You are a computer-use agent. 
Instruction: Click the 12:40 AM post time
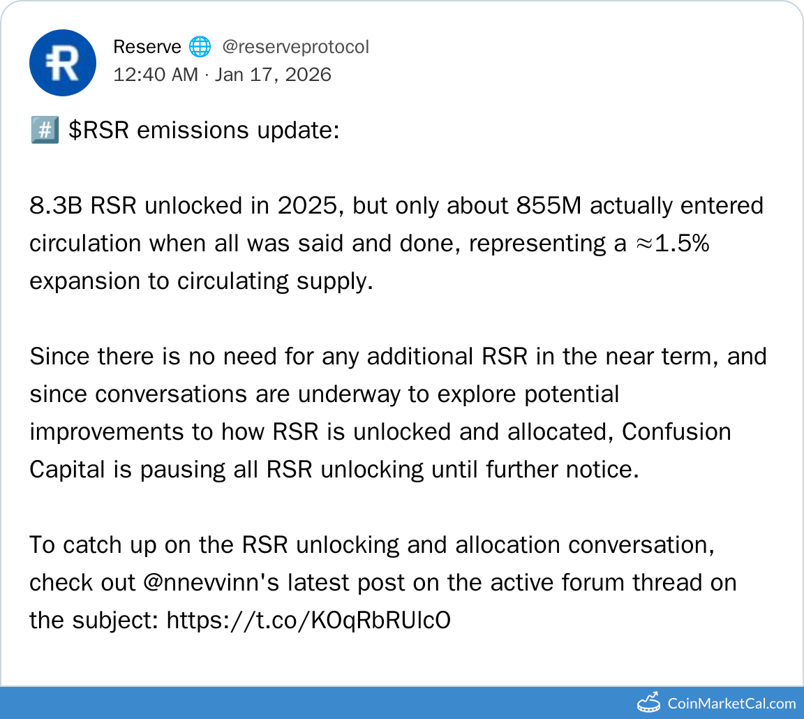(x=156, y=75)
